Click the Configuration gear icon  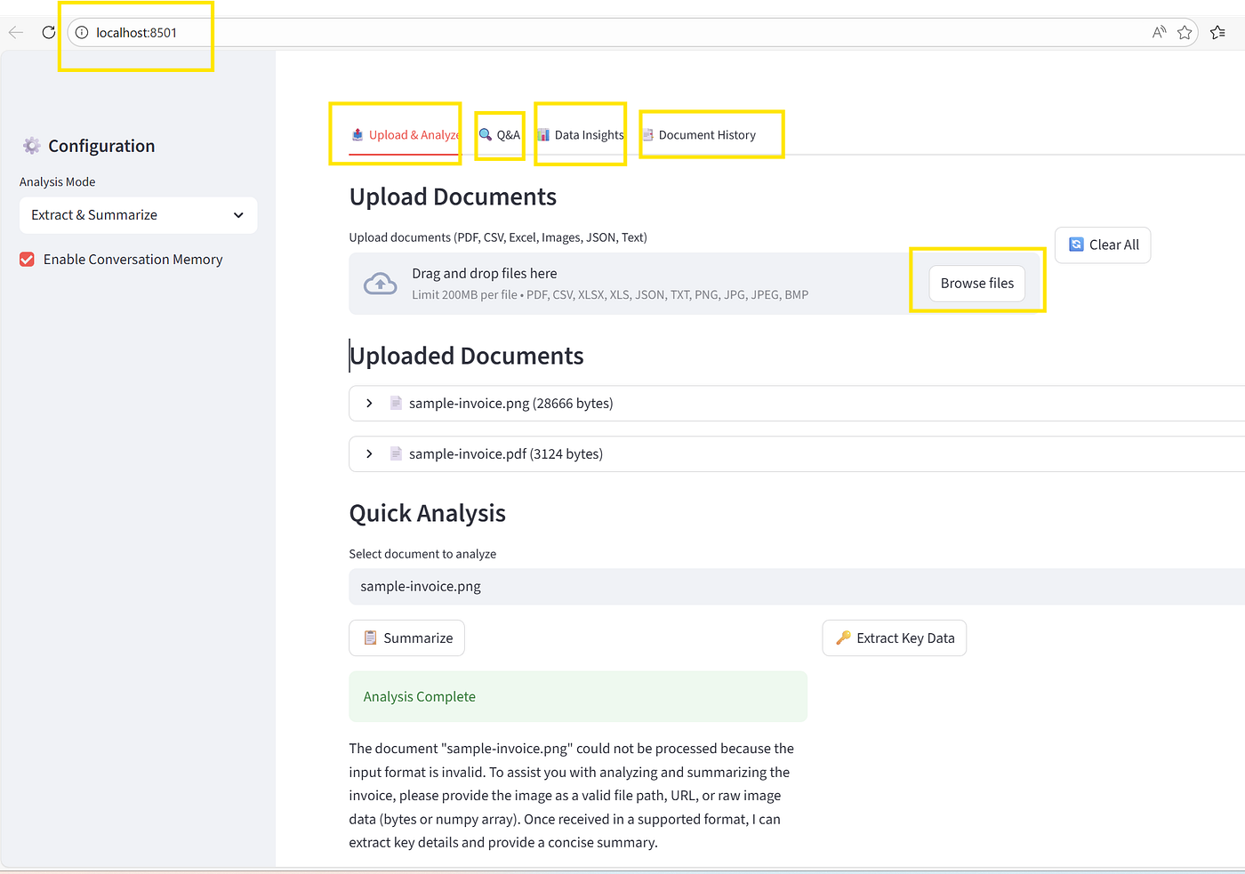pyautogui.click(x=32, y=146)
